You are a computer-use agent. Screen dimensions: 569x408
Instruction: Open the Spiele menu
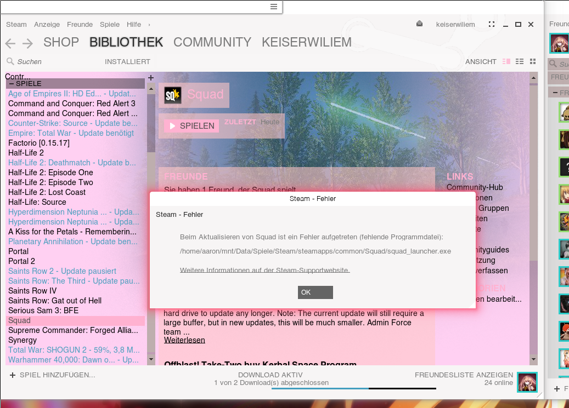point(110,24)
